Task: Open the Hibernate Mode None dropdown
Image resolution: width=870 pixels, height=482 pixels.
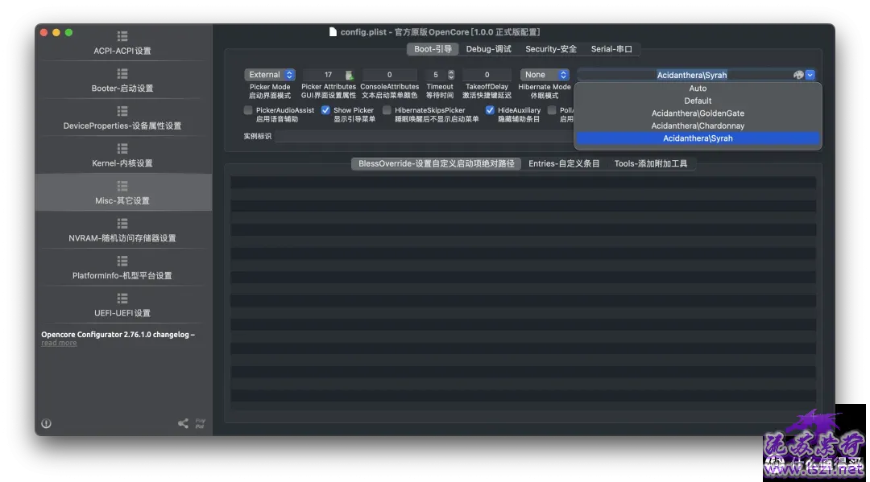Action: (x=545, y=75)
